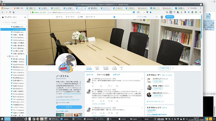Retweet the second tweet using its retweet icon

click(101, 101)
